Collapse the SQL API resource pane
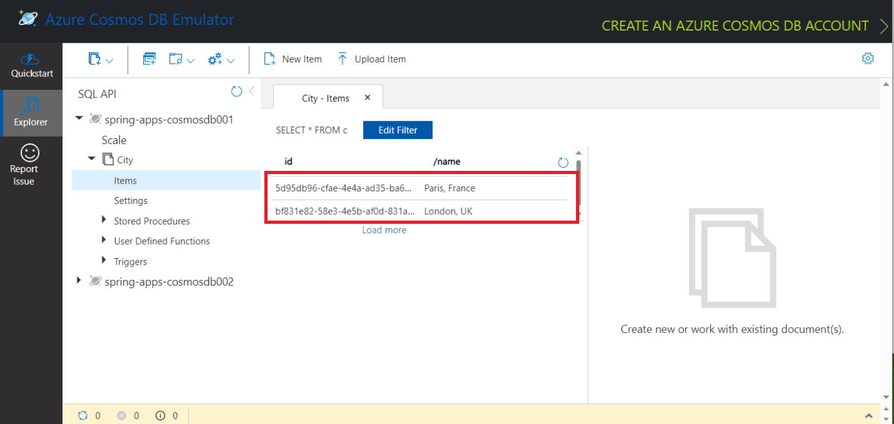894x424 pixels. click(x=251, y=91)
